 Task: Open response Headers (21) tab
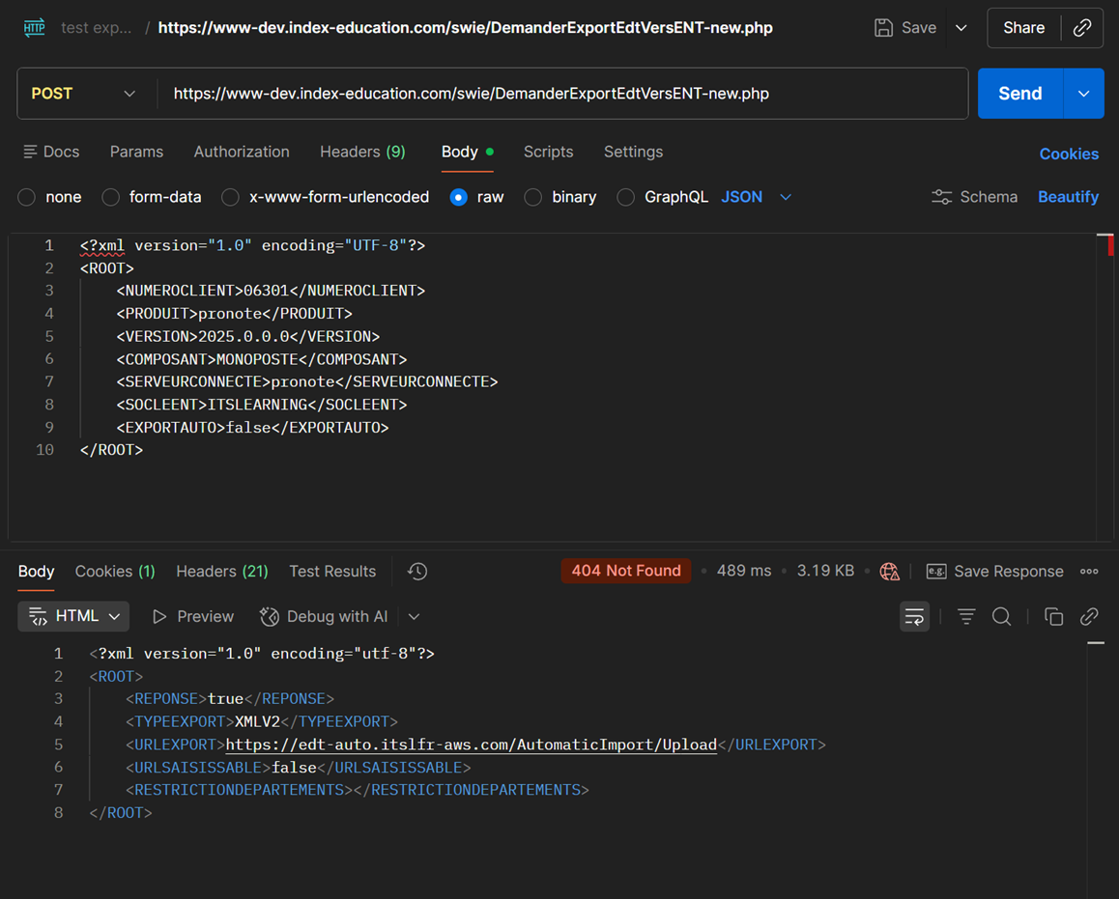222,571
